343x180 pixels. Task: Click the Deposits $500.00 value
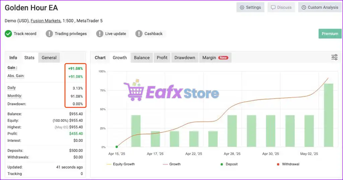click(x=76, y=151)
